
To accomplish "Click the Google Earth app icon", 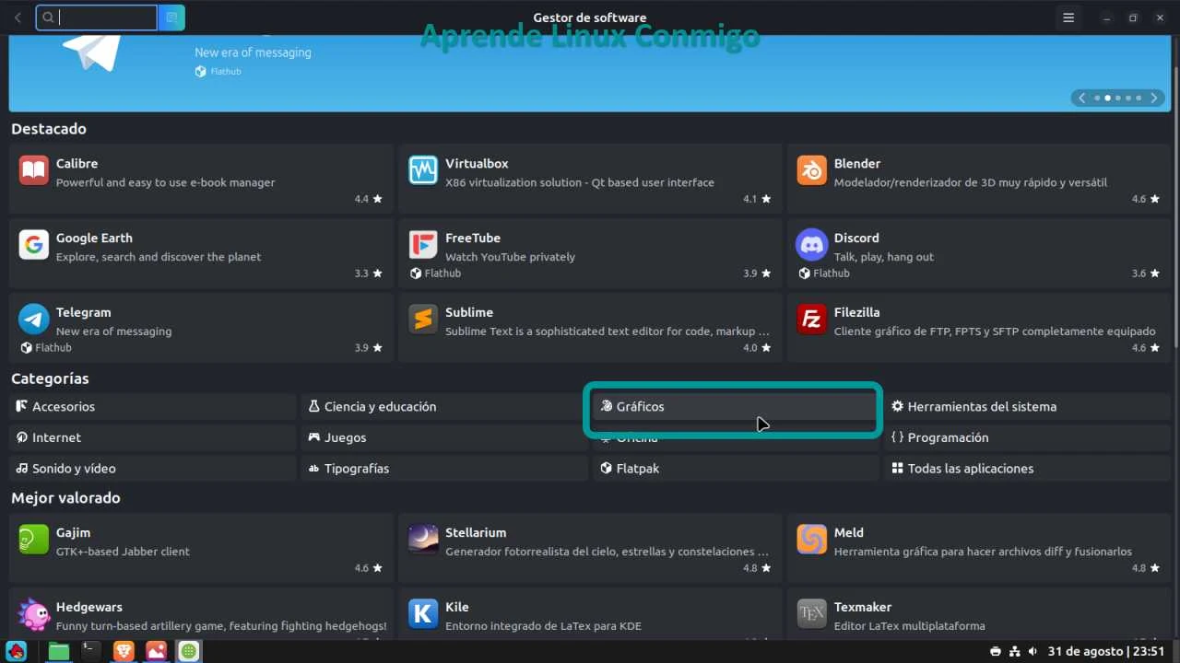I will (34, 245).
